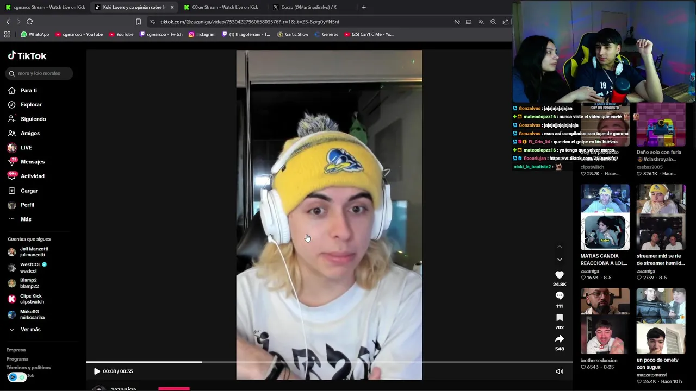Screen dimensions: 696x391
Task: Switch to C0ker Stream Kick tab
Action: [221, 7]
